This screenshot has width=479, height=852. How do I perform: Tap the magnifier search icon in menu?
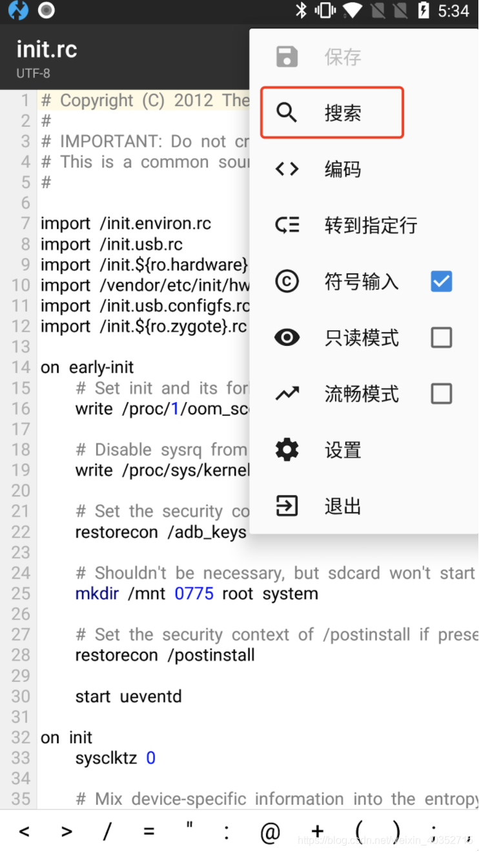[287, 113]
